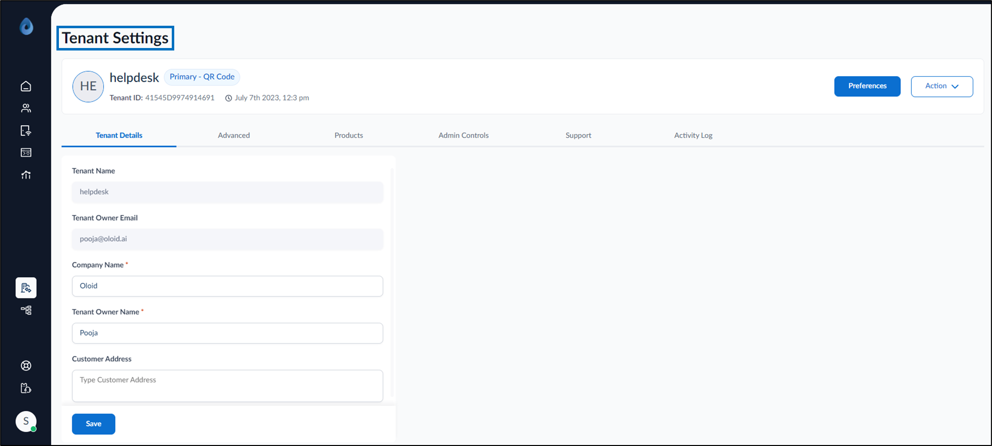Open the Preferences button
Image resolution: width=992 pixels, height=446 pixels.
tap(867, 86)
